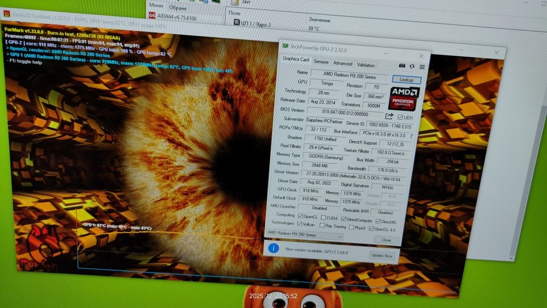Click the FurMark title bar icon
Screen dimensions: 547x308
6,14
